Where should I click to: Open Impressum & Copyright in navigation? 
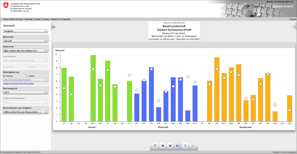pos(61,19)
